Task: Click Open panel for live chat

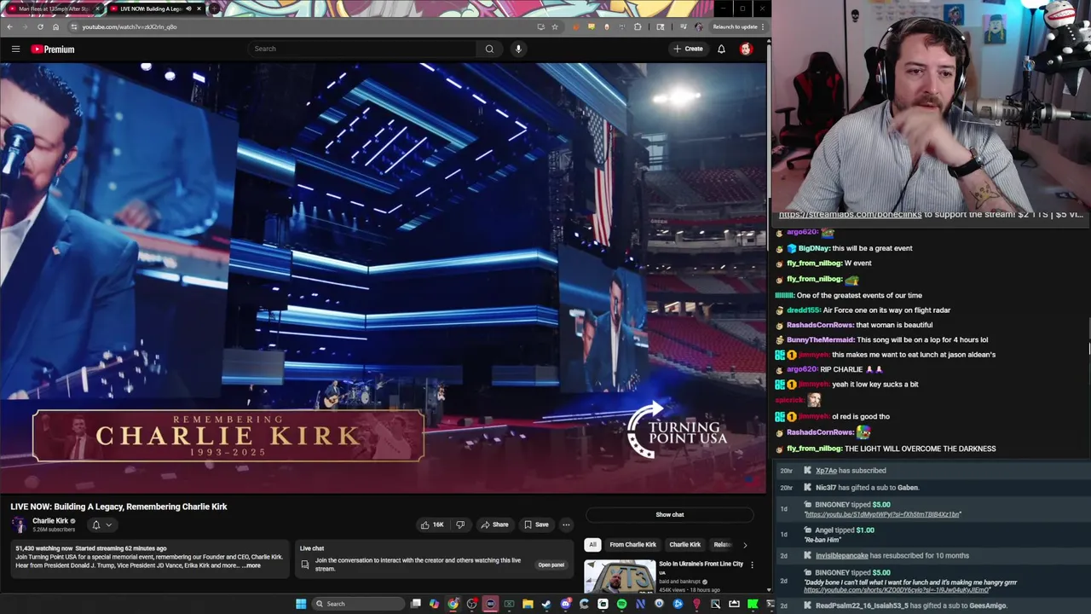Action: point(551,565)
